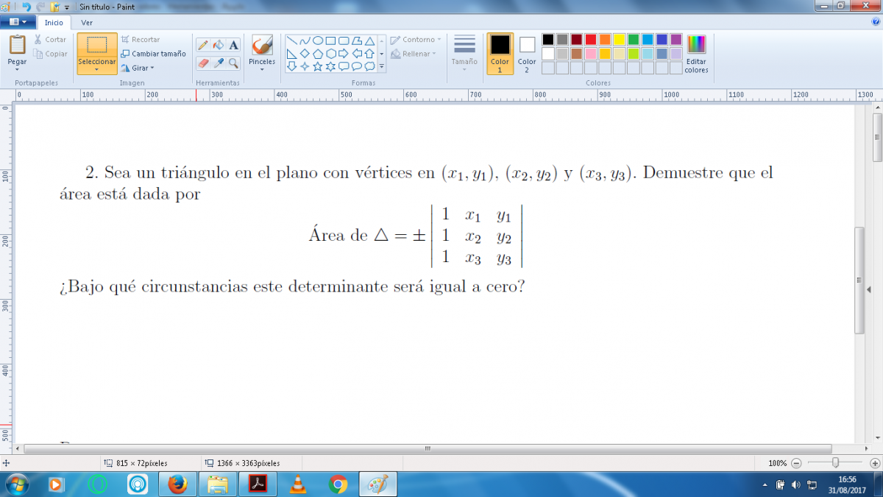Viewport: 883px width, 497px height.
Task: Pick the red color swatch in palette
Action: coord(590,40)
